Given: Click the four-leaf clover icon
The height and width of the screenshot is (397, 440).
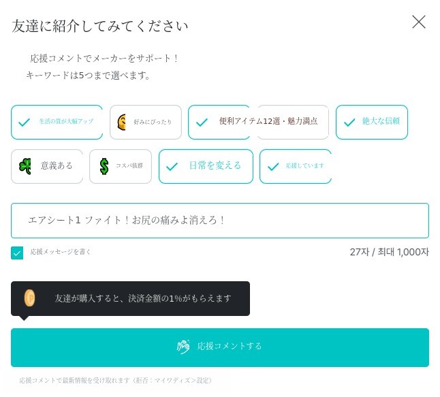Looking at the screenshot, I should [x=25, y=165].
